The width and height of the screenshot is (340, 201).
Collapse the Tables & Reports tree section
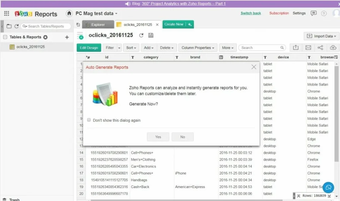pyautogui.click(x=5, y=37)
